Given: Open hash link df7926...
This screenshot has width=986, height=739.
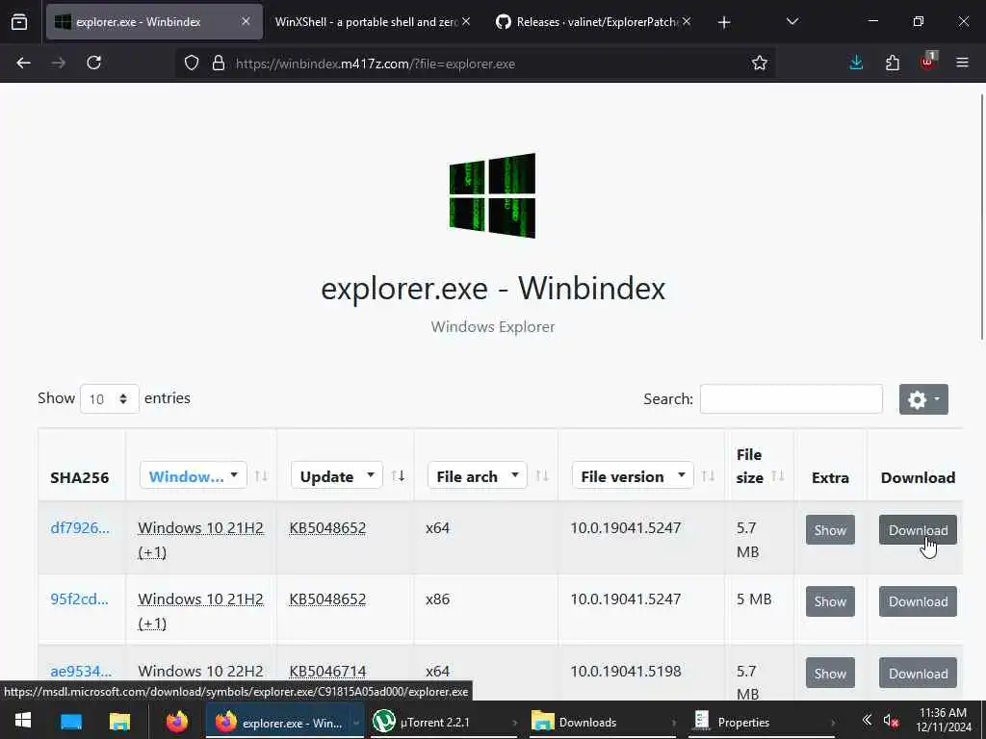Looking at the screenshot, I should pos(80,528).
